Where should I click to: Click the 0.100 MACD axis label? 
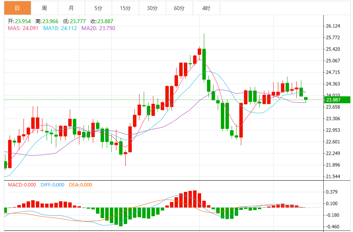pos(332,203)
